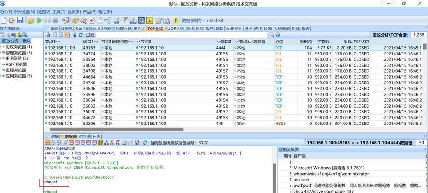Switch to the 我的图表 tab
The image size is (428, 193).
(x=282, y=28)
